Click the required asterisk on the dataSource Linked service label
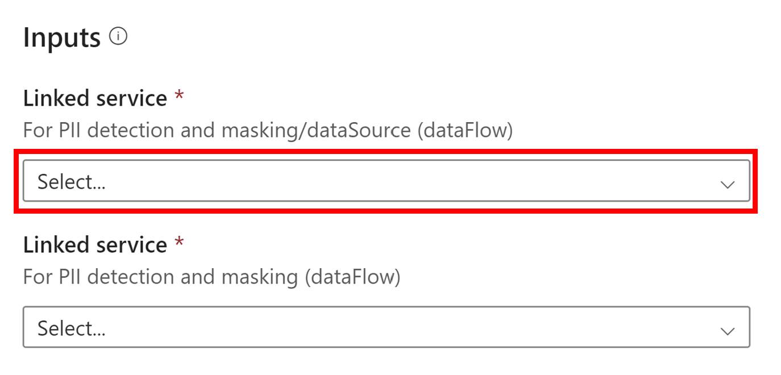 (179, 97)
